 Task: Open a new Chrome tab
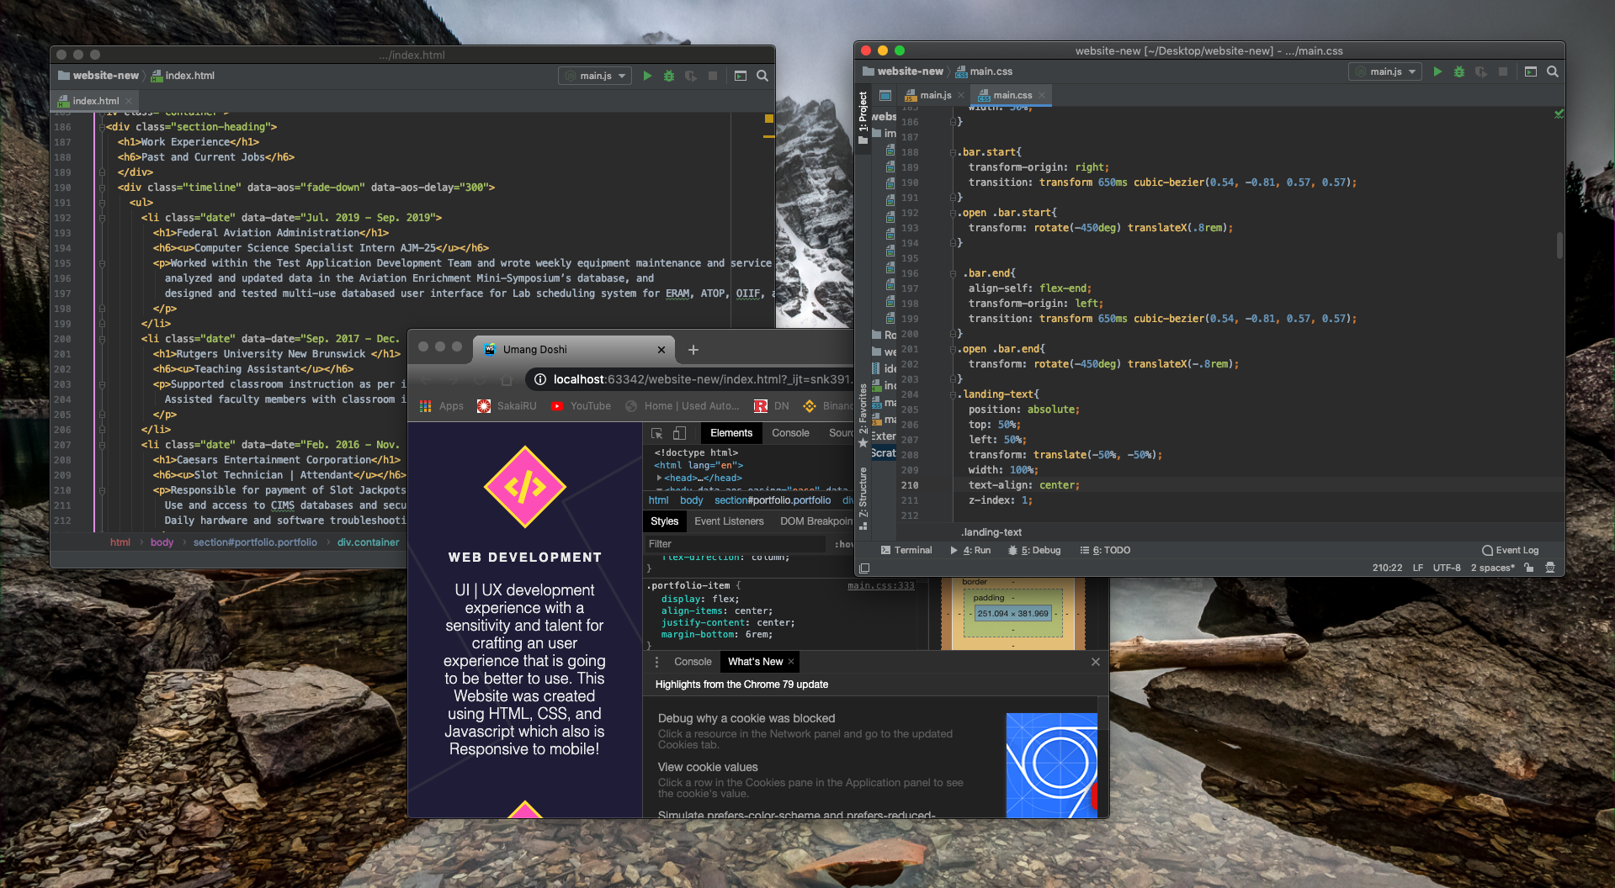tap(693, 350)
